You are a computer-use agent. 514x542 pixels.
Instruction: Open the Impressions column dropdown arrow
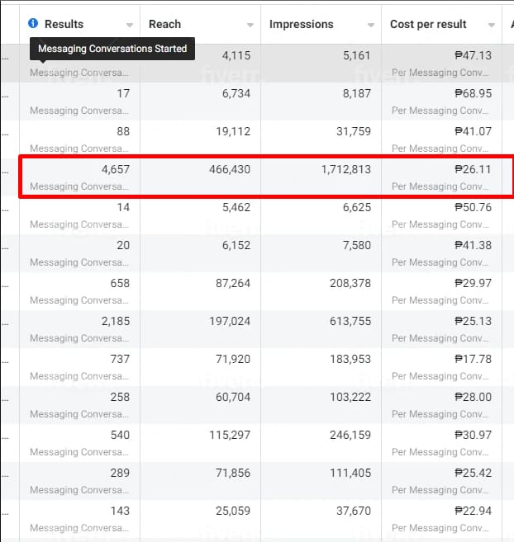click(370, 26)
